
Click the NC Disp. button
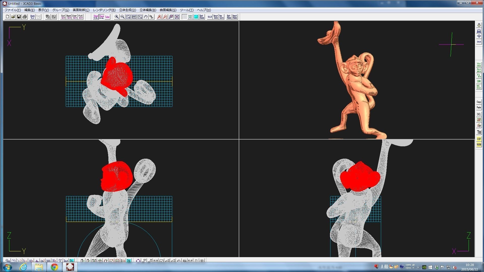(x=479, y=87)
